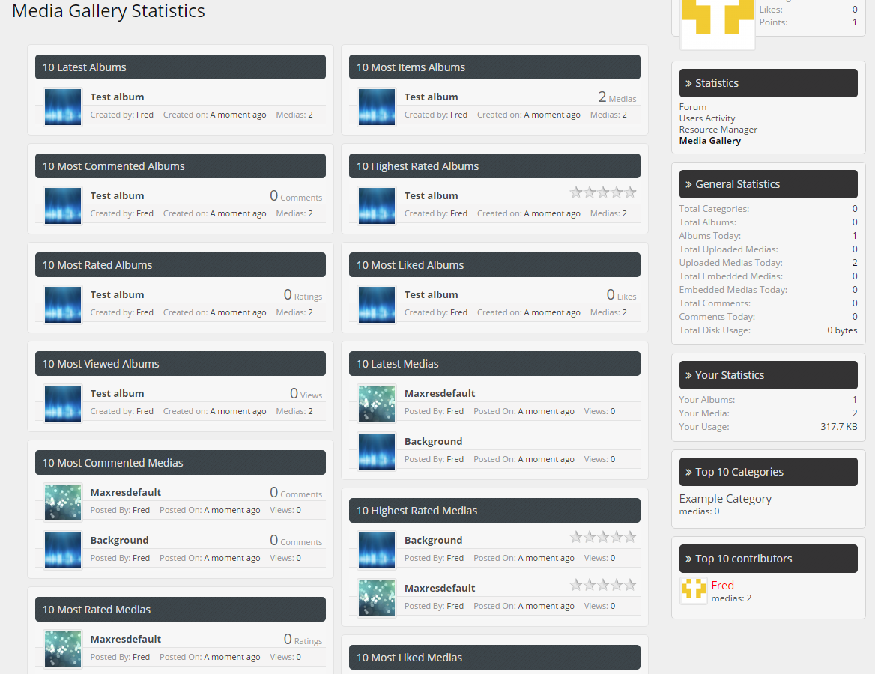Click poster Fred for Maxresdefault in Latest Medias

tap(455, 411)
